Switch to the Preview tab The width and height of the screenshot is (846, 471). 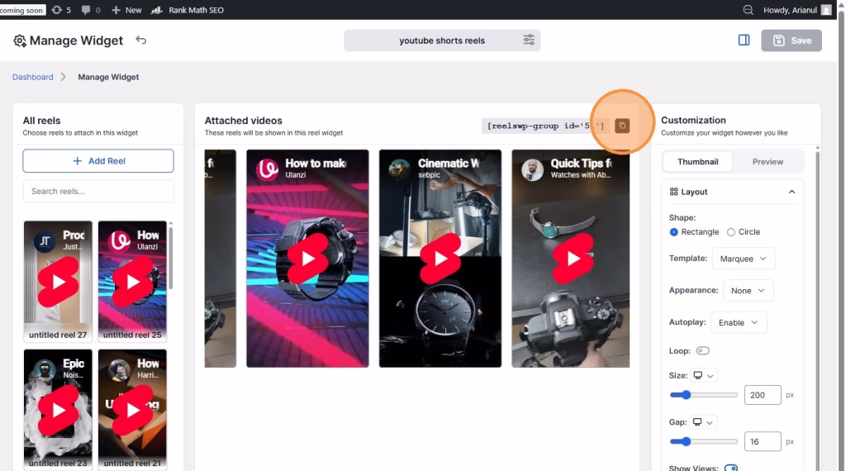point(768,162)
